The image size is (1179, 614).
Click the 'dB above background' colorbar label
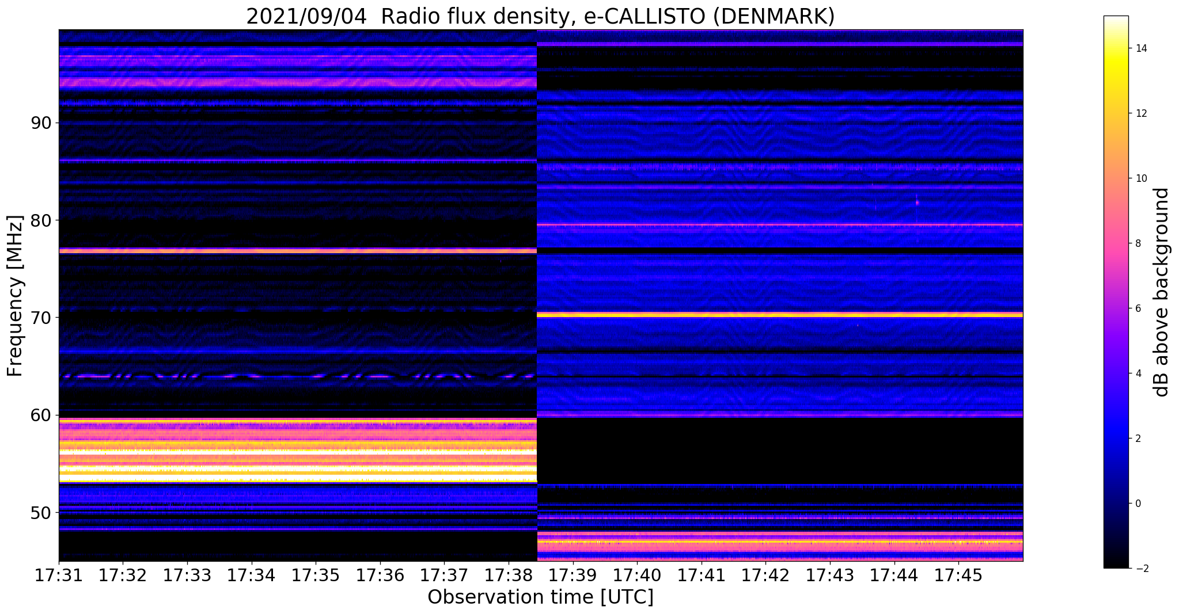coord(1162,292)
